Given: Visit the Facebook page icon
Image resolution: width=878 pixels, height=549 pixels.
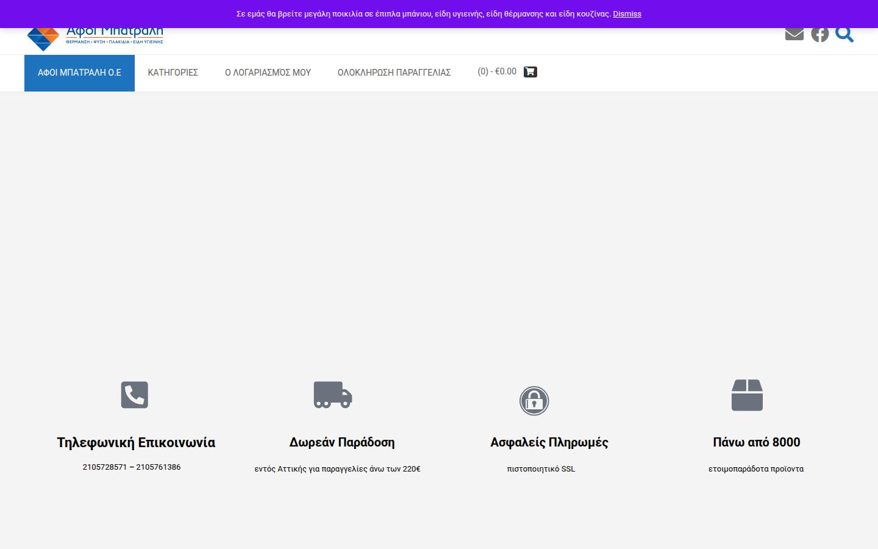Looking at the screenshot, I should point(819,34).
